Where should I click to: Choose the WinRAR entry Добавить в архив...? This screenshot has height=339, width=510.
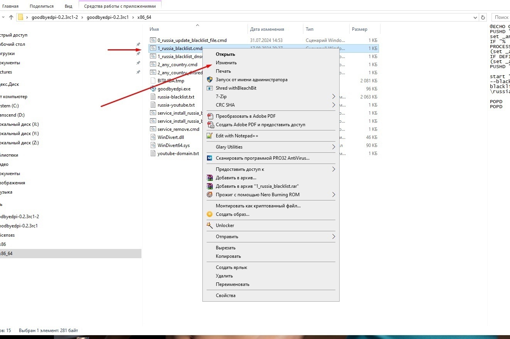tap(236, 178)
